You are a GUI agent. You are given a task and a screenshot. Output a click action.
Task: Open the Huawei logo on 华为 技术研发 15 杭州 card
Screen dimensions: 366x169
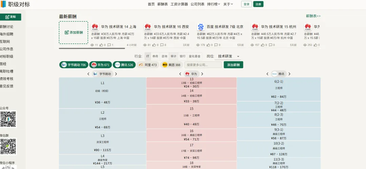(x=255, y=27)
